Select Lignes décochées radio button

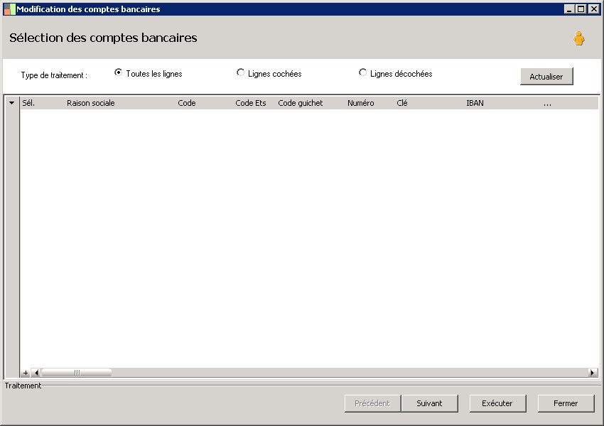click(x=362, y=72)
